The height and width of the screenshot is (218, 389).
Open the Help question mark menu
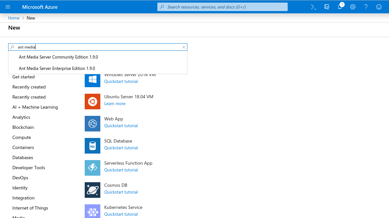(x=366, y=7)
